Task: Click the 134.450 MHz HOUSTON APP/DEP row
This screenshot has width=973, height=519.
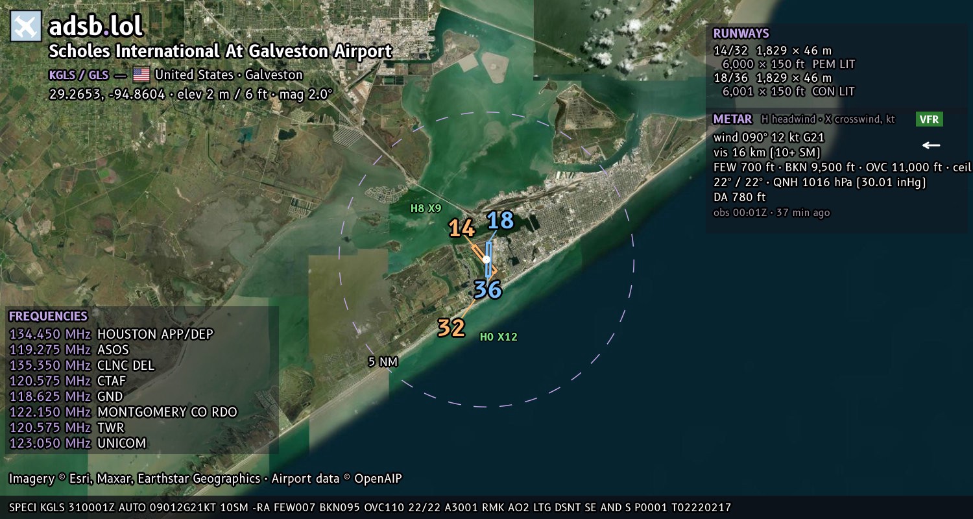Action: click(111, 334)
